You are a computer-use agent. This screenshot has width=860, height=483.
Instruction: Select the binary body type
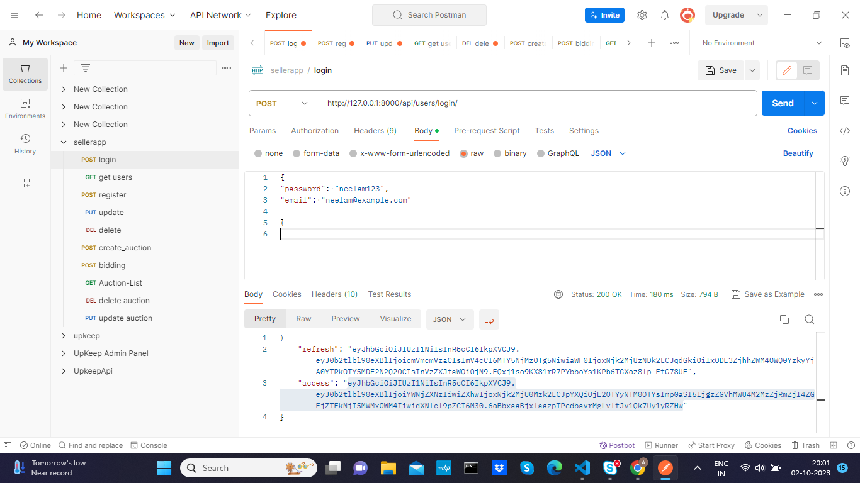510,153
